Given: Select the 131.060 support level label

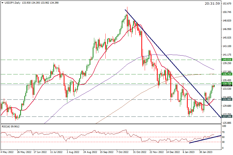Looking at the screenshot, I should tap(227, 99).
